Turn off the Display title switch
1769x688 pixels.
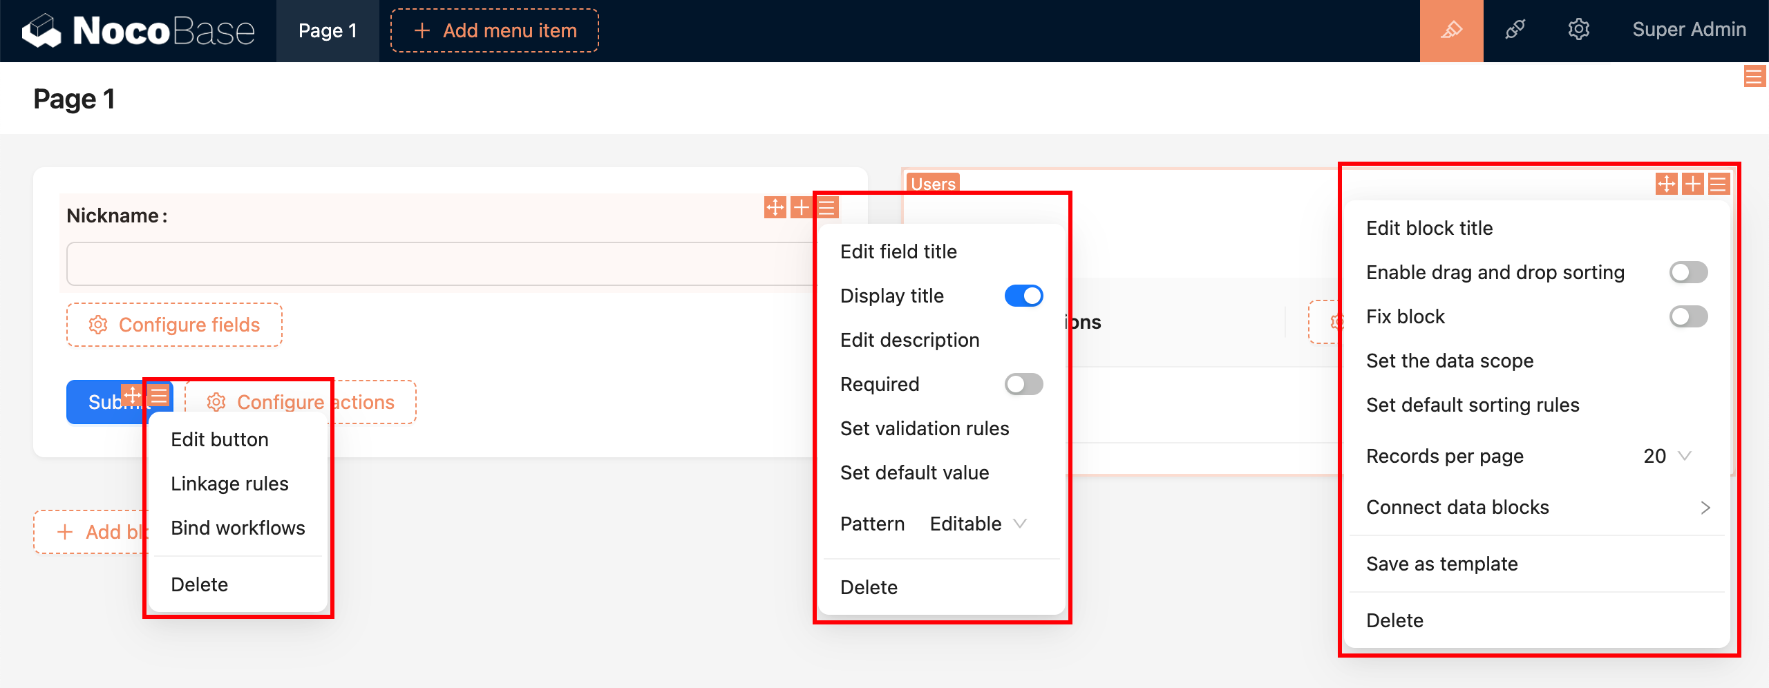1023,296
